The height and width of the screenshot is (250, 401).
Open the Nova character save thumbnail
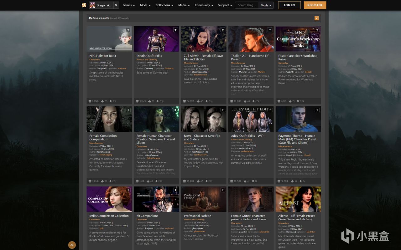(x=204, y=119)
